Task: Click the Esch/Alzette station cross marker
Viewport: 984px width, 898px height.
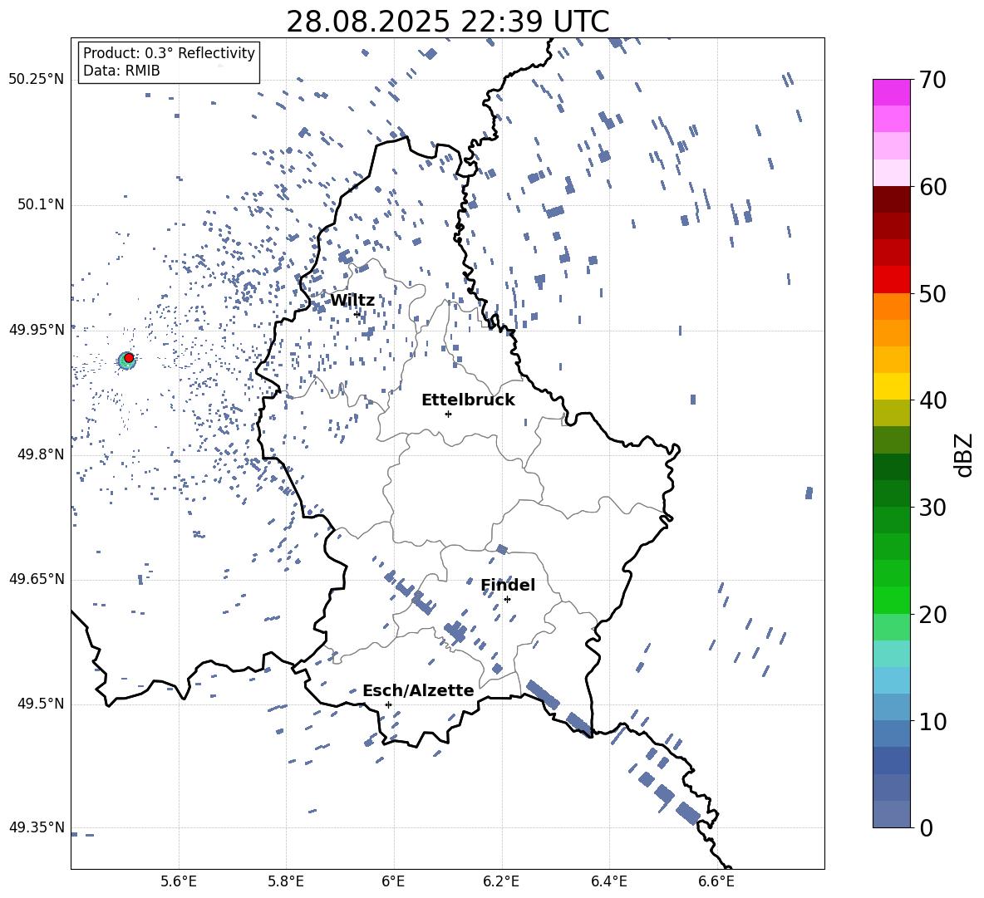Action: tap(388, 704)
